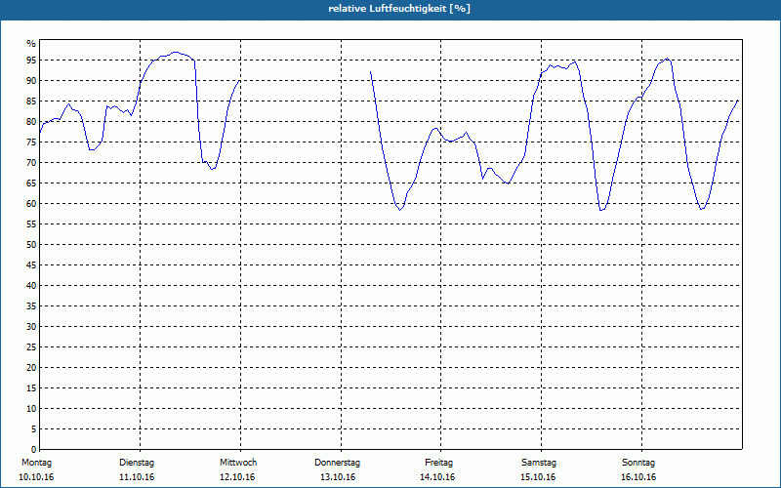The height and width of the screenshot is (488, 781).
Task: Click the y-axis value 15
Action: coord(31,387)
